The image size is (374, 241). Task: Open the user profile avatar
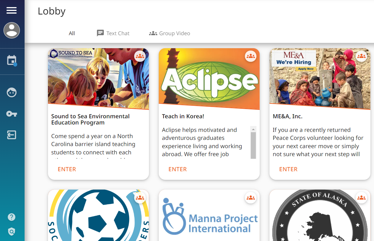(12, 30)
